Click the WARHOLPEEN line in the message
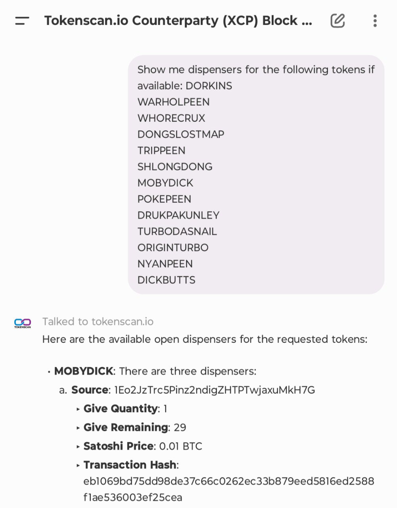Viewport: 397px width, 508px height. tap(174, 102)
